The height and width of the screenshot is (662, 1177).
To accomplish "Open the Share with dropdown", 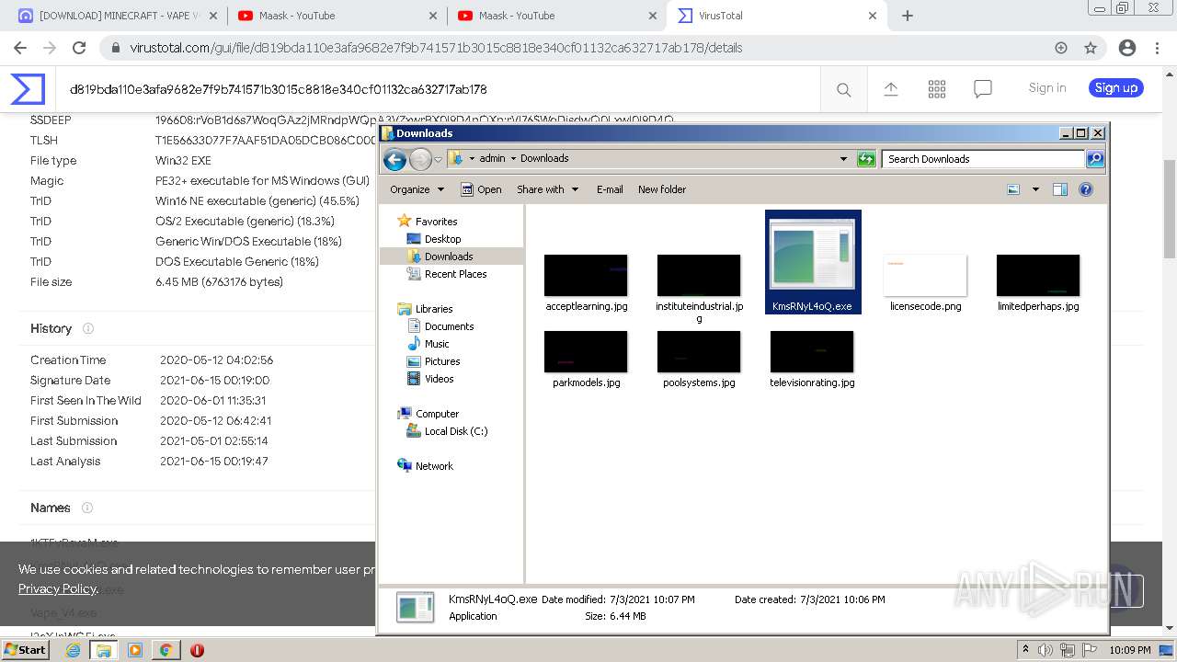I will [x=548, y=189].
